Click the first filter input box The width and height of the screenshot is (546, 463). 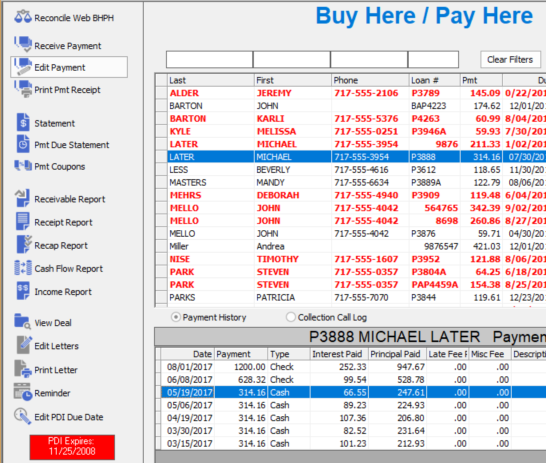click(x=209, y=59)
